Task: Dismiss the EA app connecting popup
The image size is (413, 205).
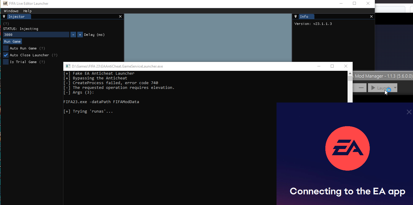Action: pos(409,112)
